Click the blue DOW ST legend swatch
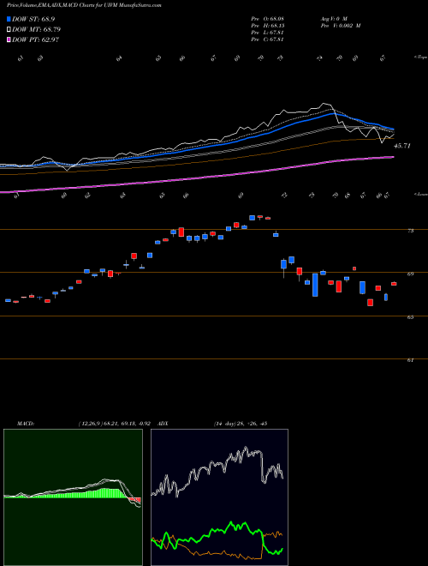428x566 pixels. point(9,19)
